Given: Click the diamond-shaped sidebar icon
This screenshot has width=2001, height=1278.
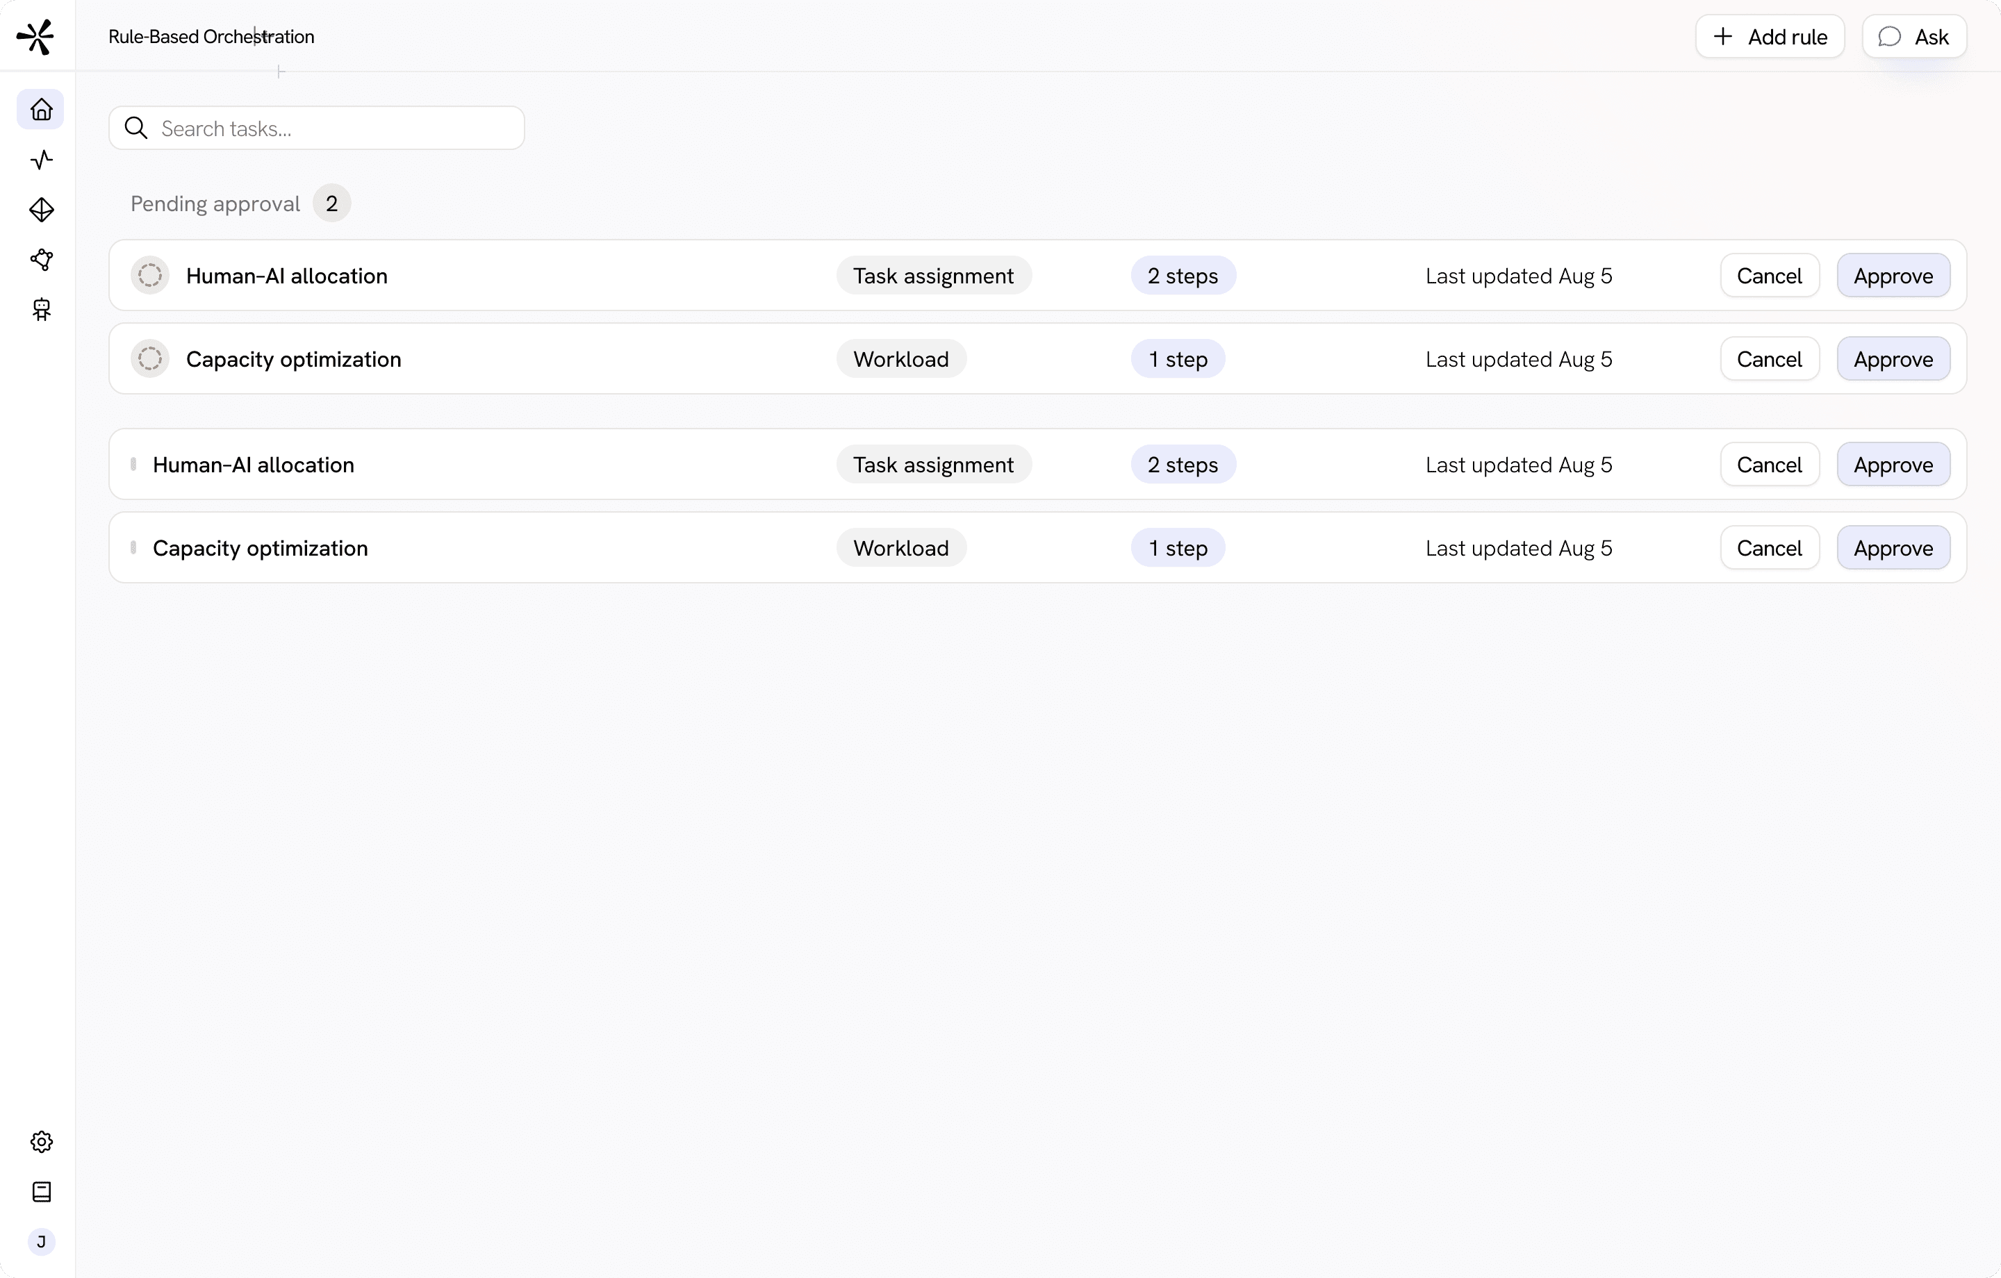Looking at the screenshot, I should (41, 209).
